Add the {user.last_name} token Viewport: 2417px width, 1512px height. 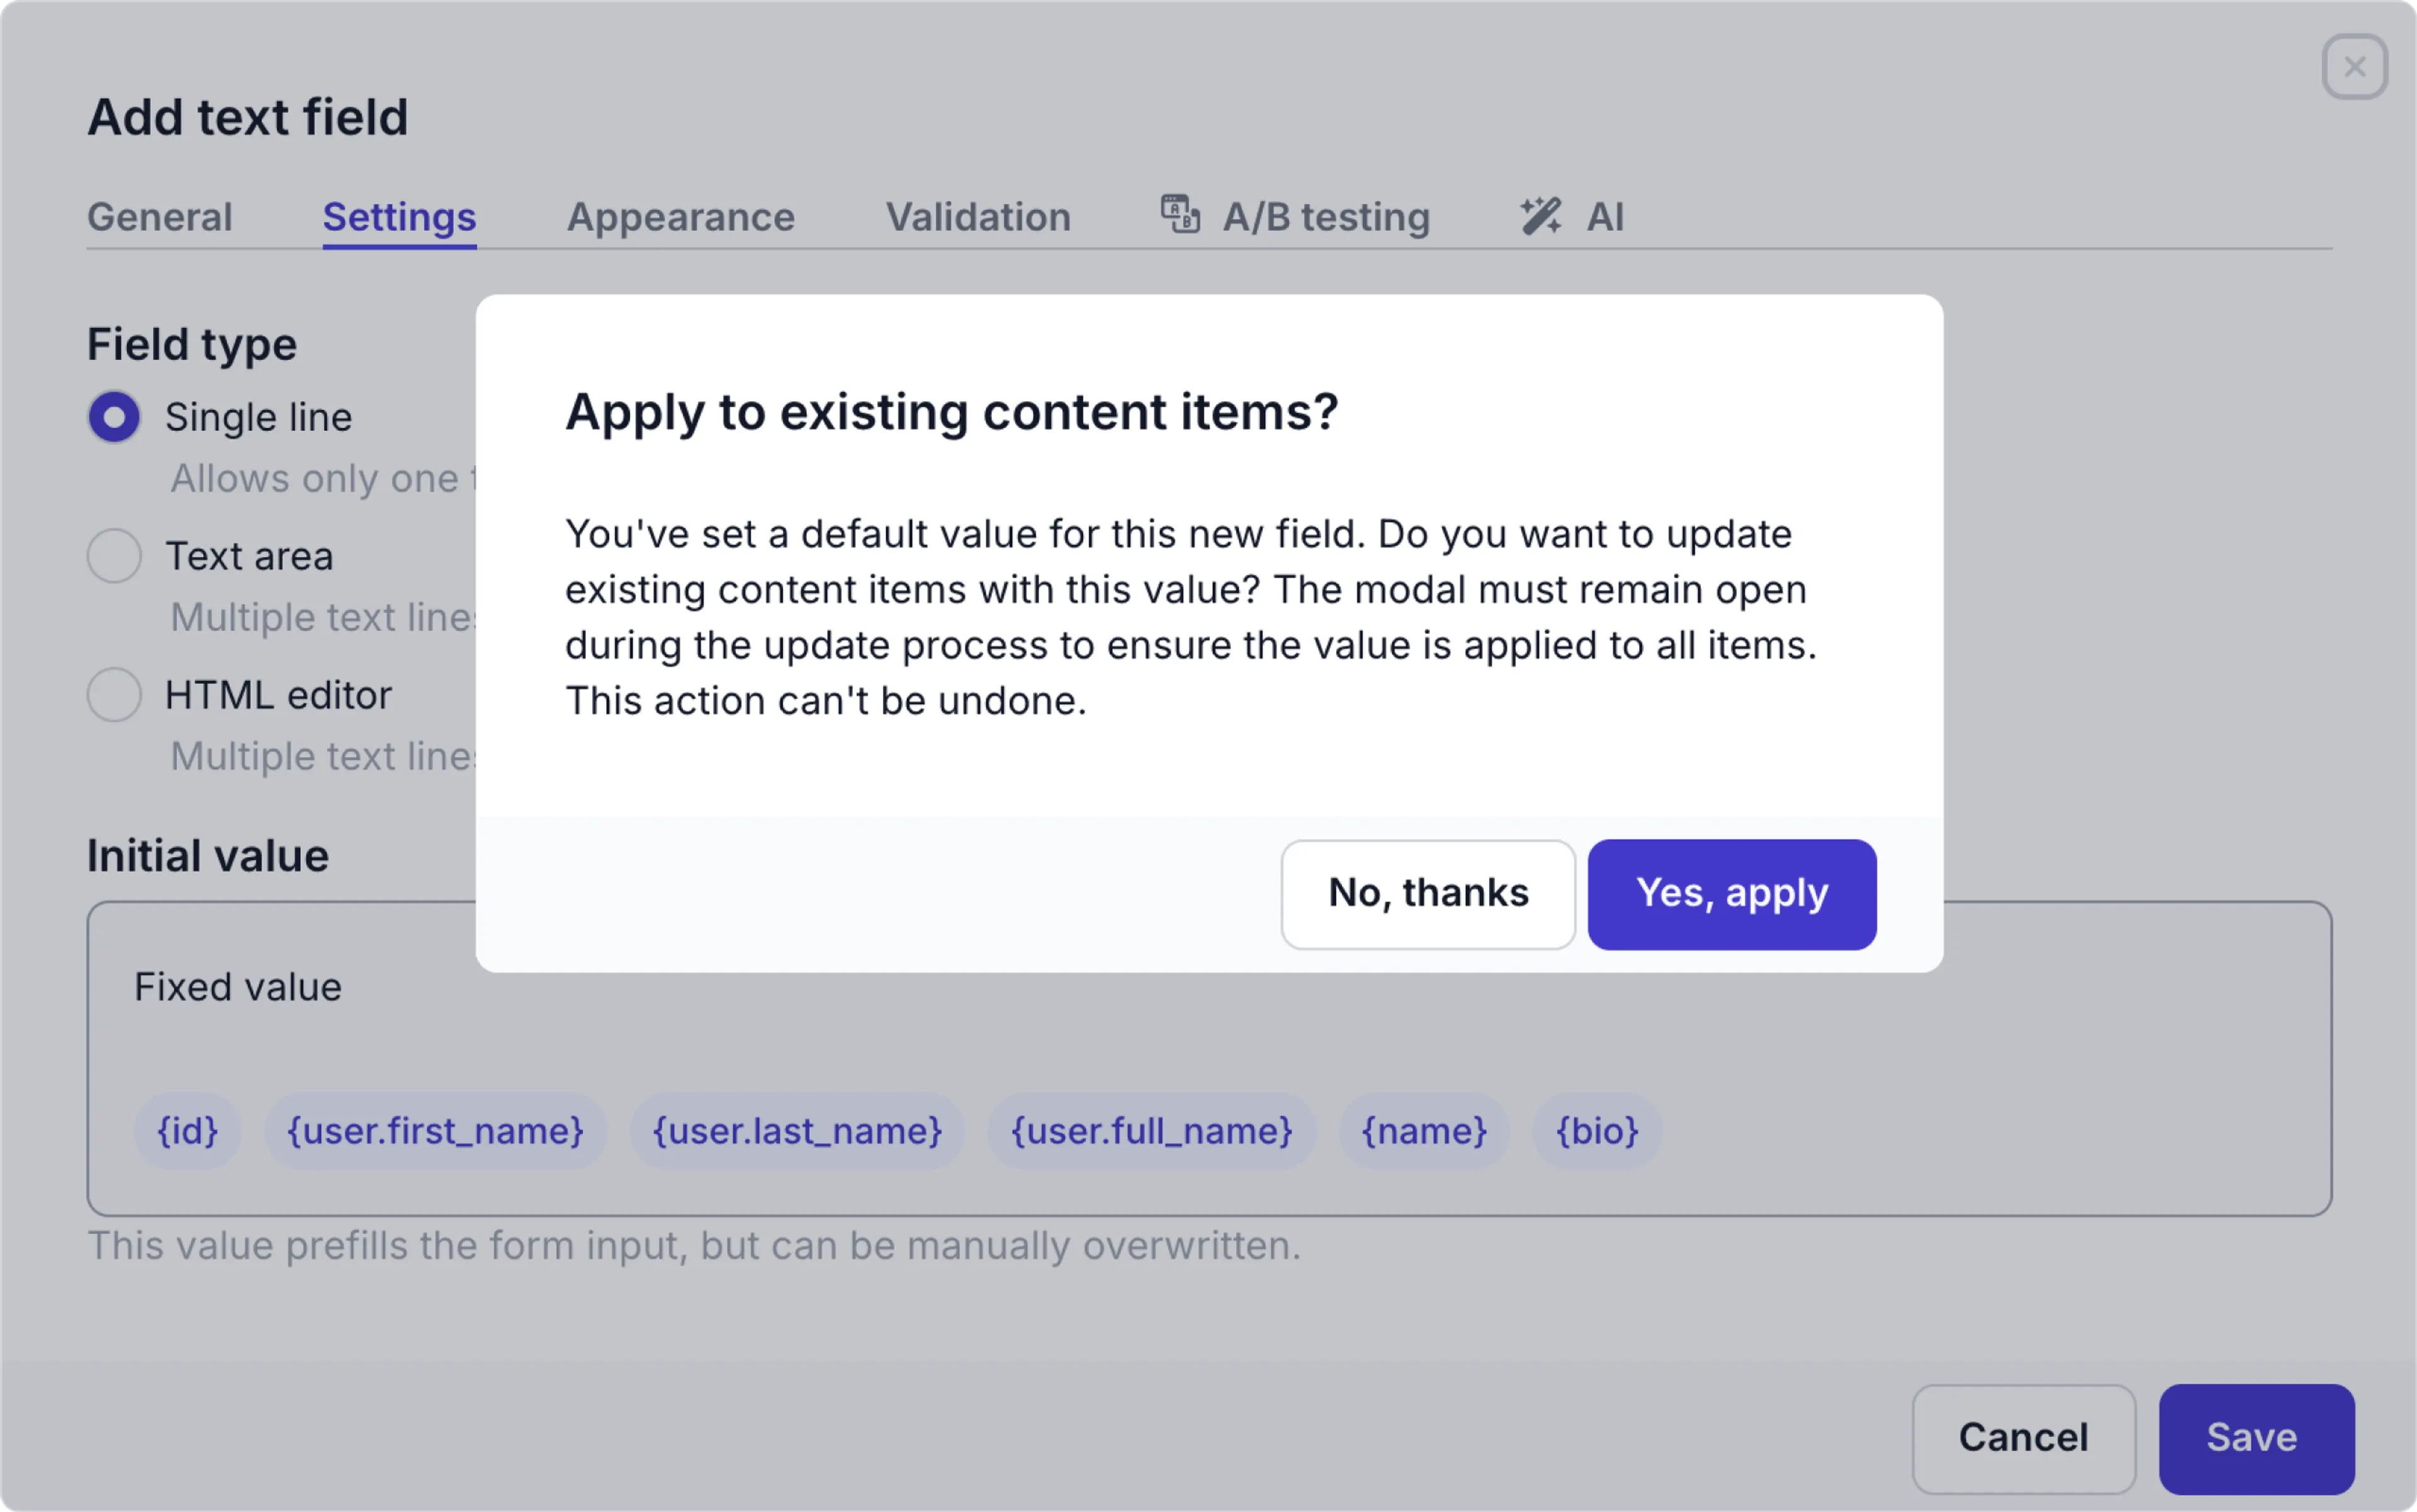click(x=797, y=1131)
